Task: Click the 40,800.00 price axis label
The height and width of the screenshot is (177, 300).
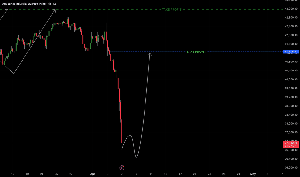Action: pos(291,61)
